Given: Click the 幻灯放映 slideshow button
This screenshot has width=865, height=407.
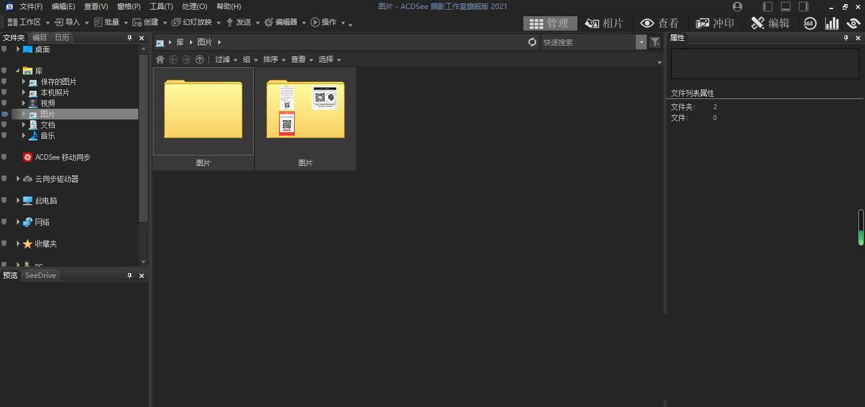Looking at the screenshot, I should tap(192, 22).
